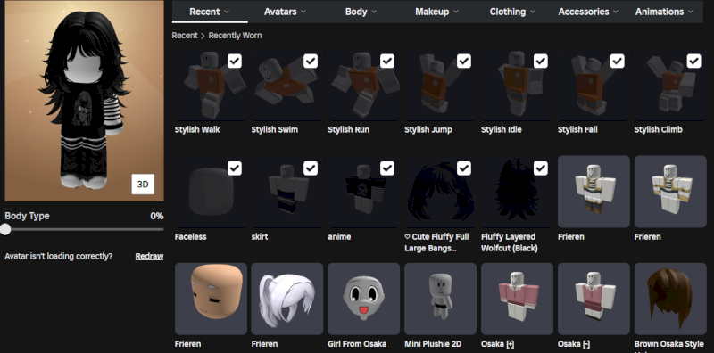
Task: Open the Recent tab dropdown
Action: pos(210,12)
